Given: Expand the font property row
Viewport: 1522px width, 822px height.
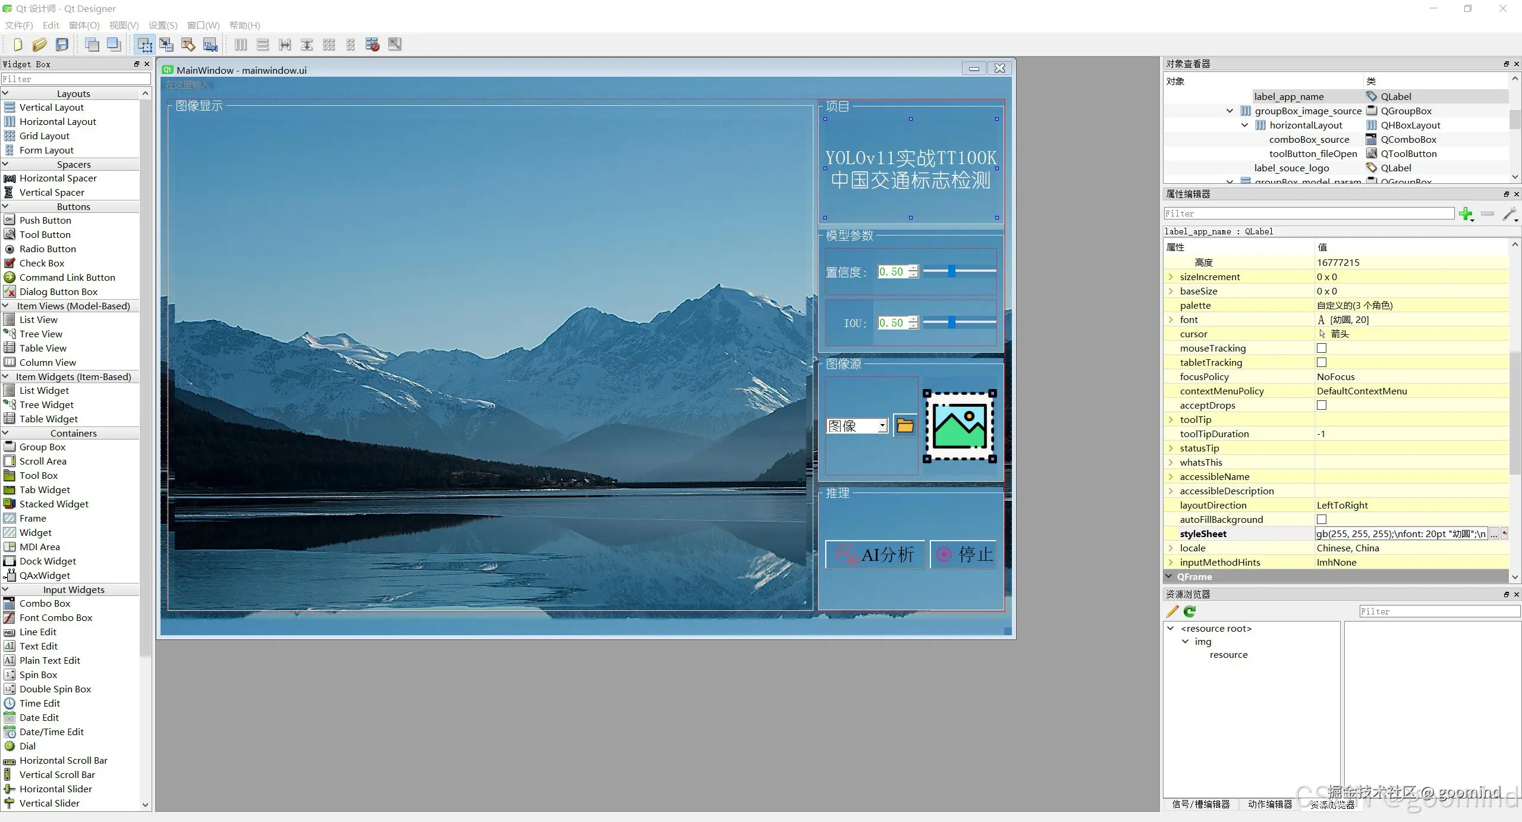Looking at the screenshot, I should point(1171,319).
